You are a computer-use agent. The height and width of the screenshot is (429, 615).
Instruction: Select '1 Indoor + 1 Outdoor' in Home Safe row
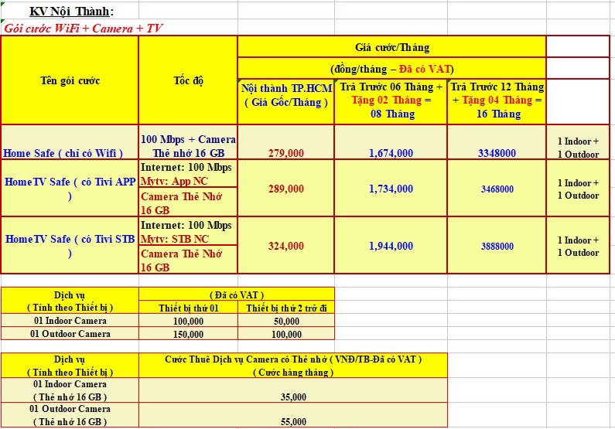578,141
